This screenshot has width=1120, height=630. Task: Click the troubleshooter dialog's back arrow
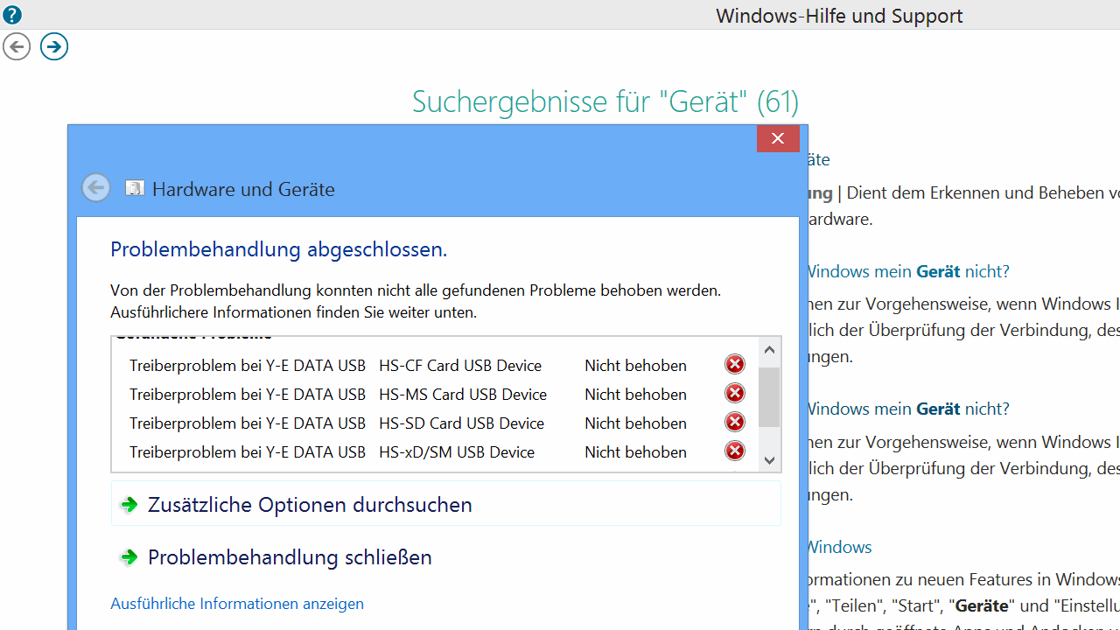pyautogui.click(x=96, y=187)
